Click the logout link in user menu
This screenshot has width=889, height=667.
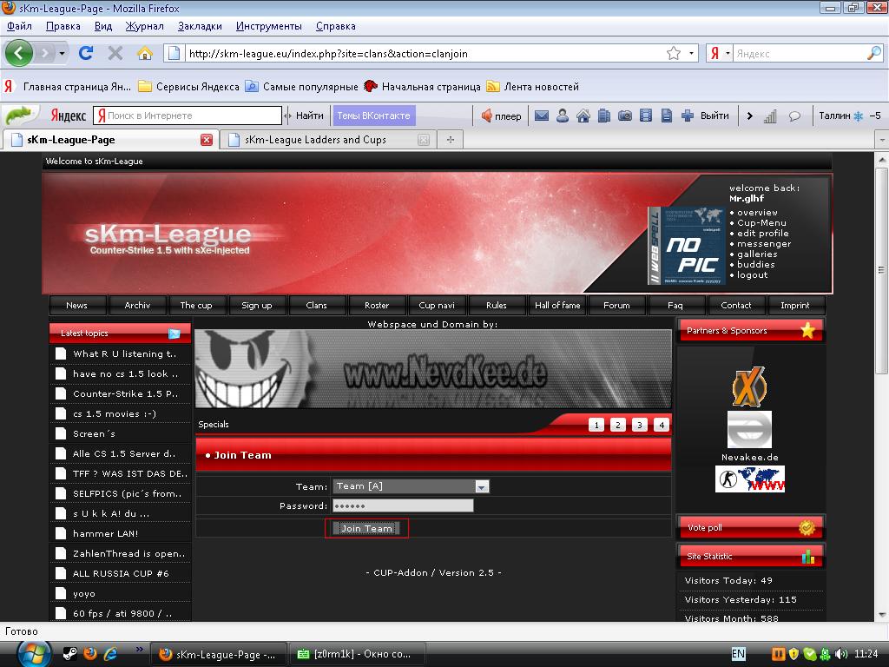pos(752,275)
